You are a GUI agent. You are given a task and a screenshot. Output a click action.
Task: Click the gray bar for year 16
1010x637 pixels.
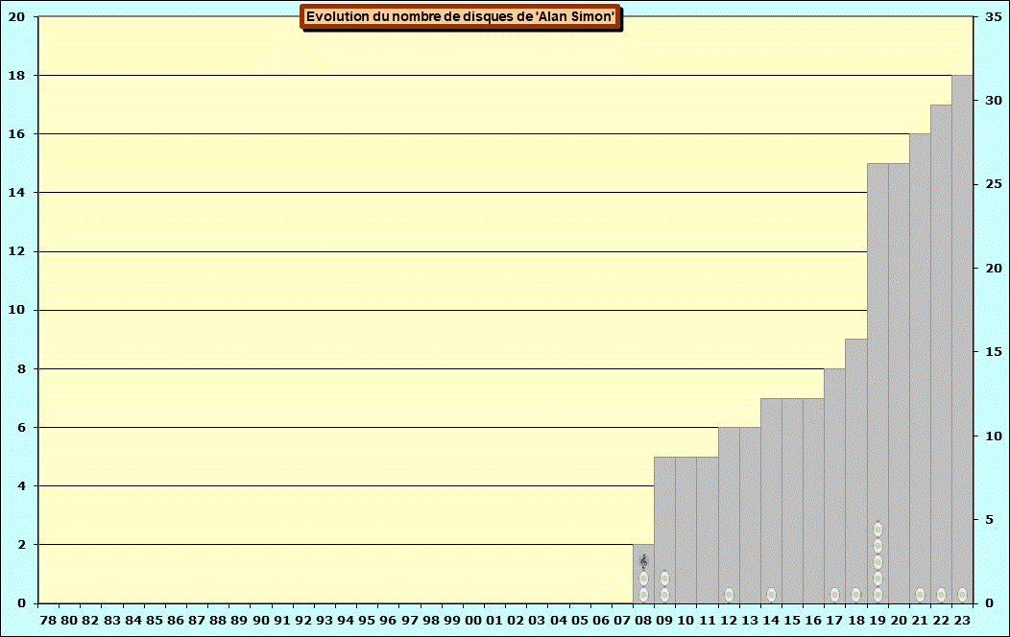click(x=813, y=501)
